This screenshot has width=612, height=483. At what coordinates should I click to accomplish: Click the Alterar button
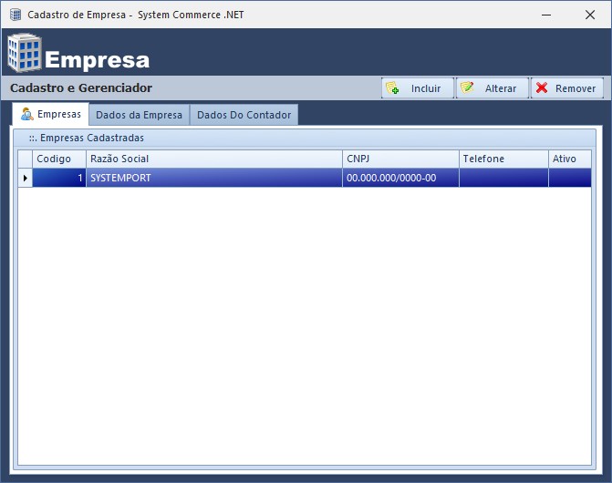coord(493,88)
